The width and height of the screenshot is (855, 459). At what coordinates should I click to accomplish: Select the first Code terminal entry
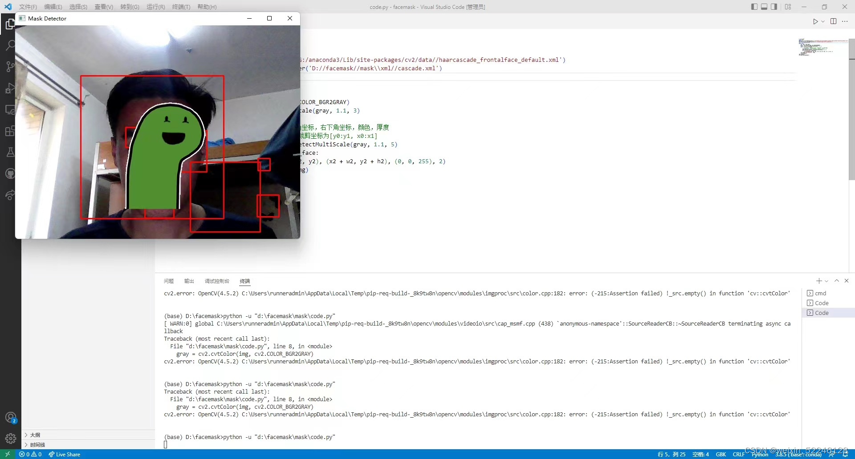(828, 303)
